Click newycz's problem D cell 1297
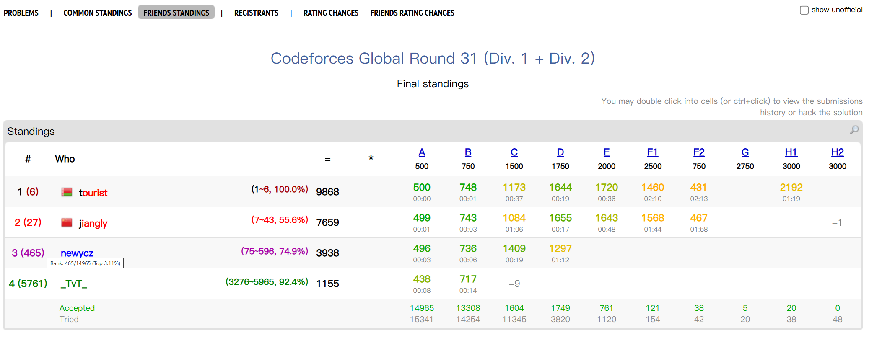This screenshot has width=869, height=338. pyautogui.click(x=560, y=253)
